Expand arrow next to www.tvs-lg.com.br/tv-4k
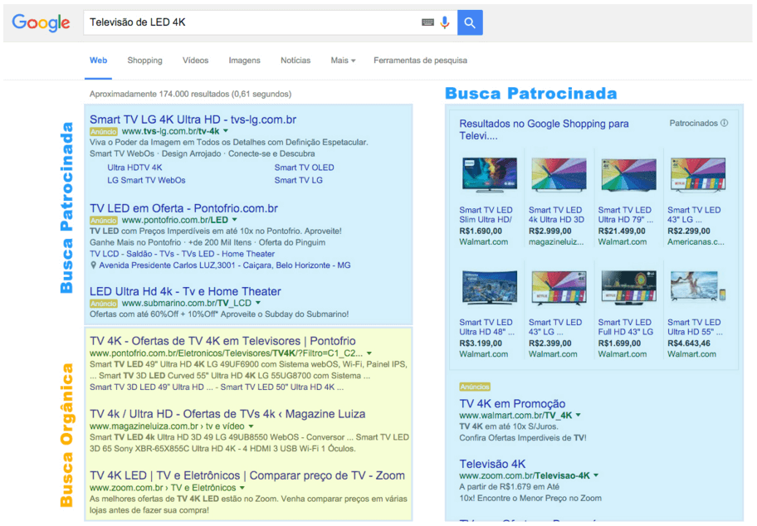 click(x=226, y=131)
